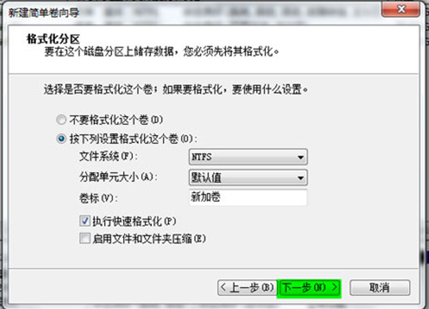Enable 启用文件和文件夹压缩 checkbox

tap(85, 238)
